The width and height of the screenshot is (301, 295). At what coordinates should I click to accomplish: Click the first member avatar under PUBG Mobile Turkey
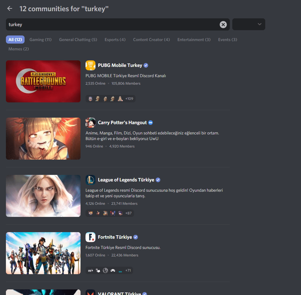pyautogui.click(x=90, y=98)
